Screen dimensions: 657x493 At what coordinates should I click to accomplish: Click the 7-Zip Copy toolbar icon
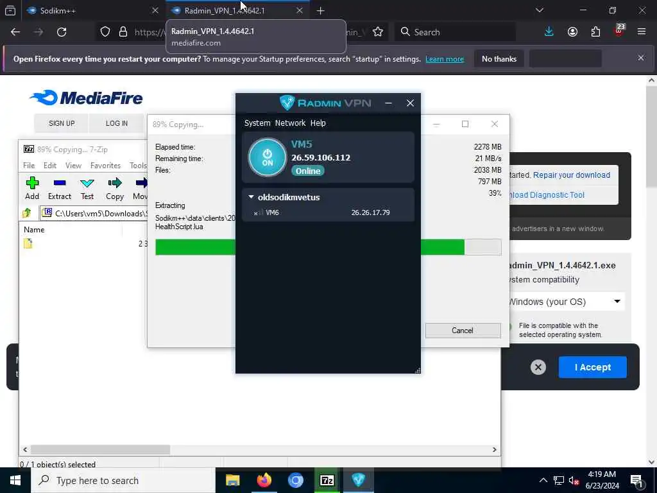(x=114, y=188)
